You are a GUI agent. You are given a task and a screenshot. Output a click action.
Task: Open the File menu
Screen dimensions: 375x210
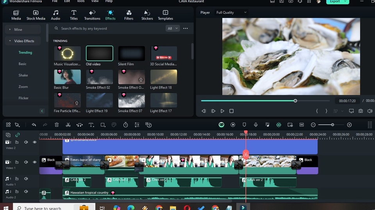(55, 1)
